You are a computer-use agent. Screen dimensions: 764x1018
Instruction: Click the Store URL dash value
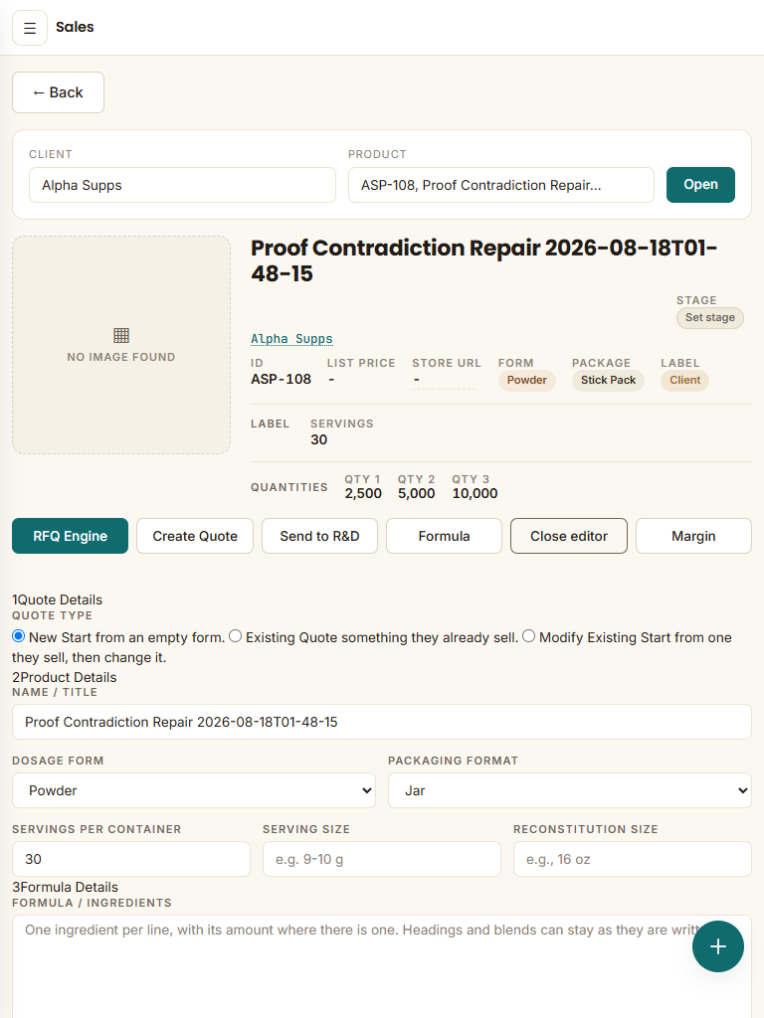[x=444, y=380]
